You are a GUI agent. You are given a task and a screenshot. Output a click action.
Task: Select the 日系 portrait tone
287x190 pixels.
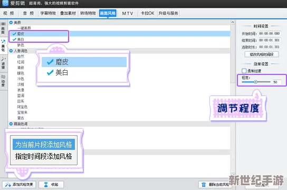pyautogui.click(x=21, y=101)
